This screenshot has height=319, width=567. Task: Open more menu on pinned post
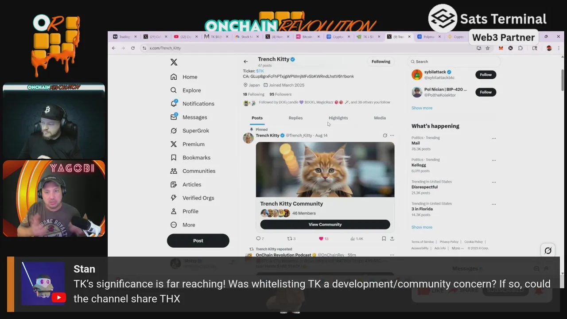click(392, 135)
